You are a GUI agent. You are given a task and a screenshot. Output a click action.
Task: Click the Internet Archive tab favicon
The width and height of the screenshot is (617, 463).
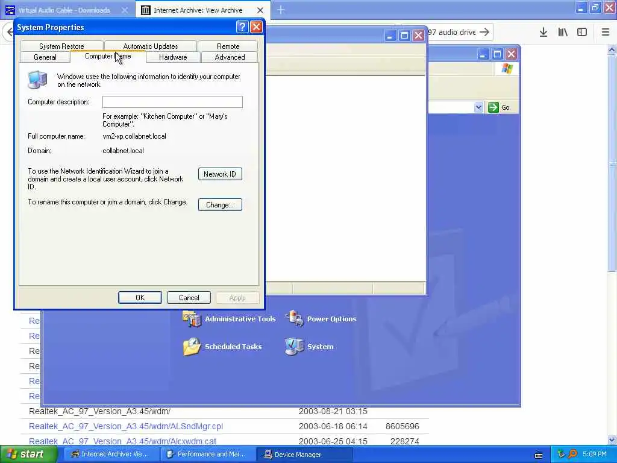[x=146, y=10]
